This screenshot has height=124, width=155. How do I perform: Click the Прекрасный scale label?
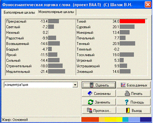16,21
